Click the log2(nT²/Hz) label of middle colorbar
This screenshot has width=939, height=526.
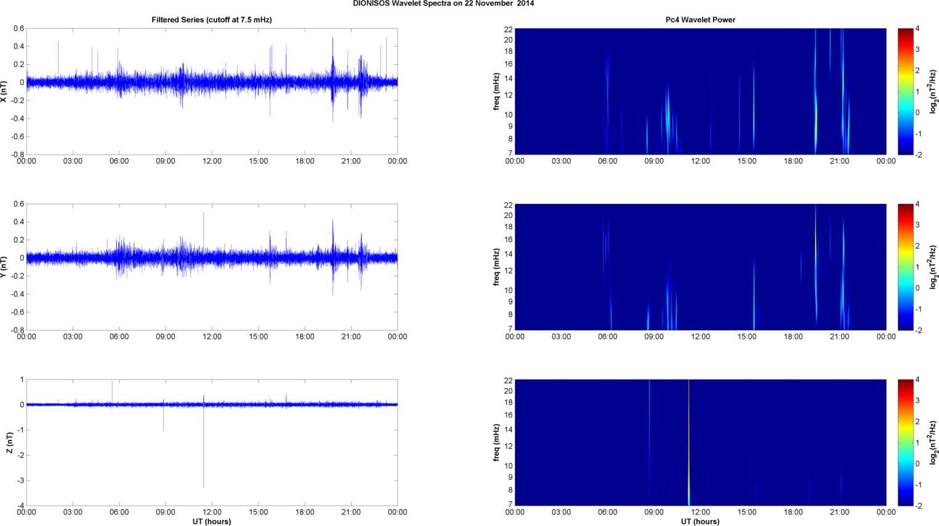(933, 267)
